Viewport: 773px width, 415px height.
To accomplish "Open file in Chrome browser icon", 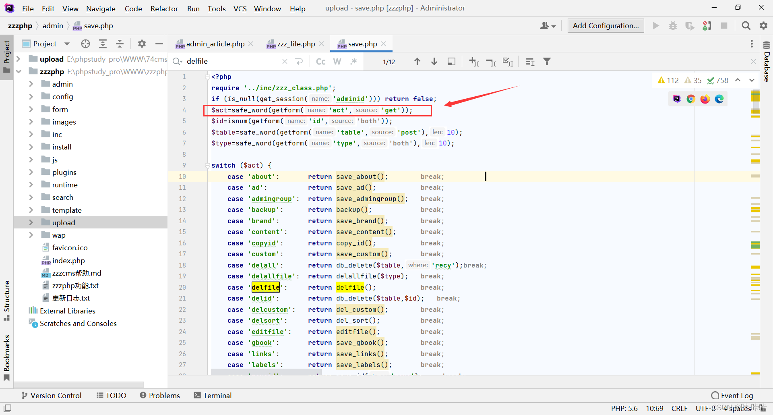I will (x=691, y=99).
